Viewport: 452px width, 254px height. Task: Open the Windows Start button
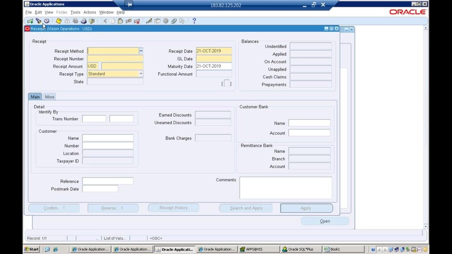click(x=31, y=249)
